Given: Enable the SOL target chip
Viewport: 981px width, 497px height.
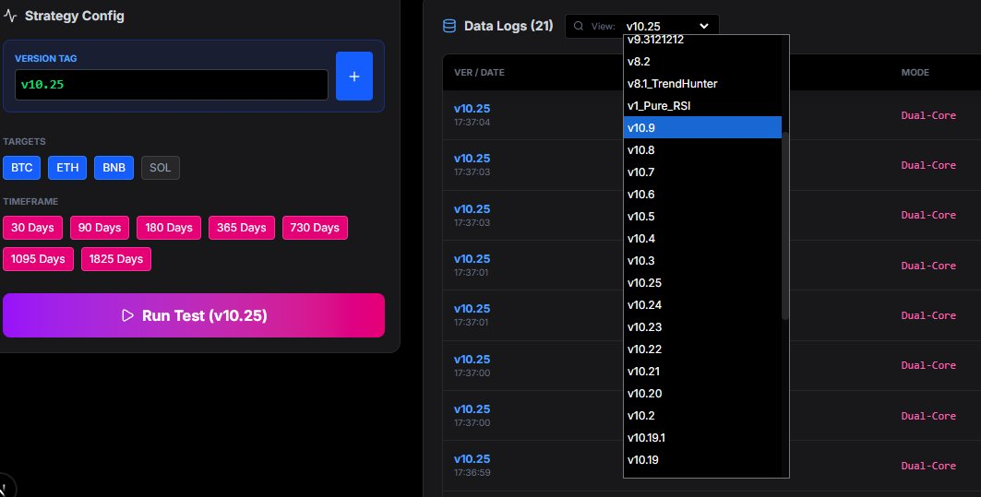Looking at the screenshot, I should coord(161,168).
